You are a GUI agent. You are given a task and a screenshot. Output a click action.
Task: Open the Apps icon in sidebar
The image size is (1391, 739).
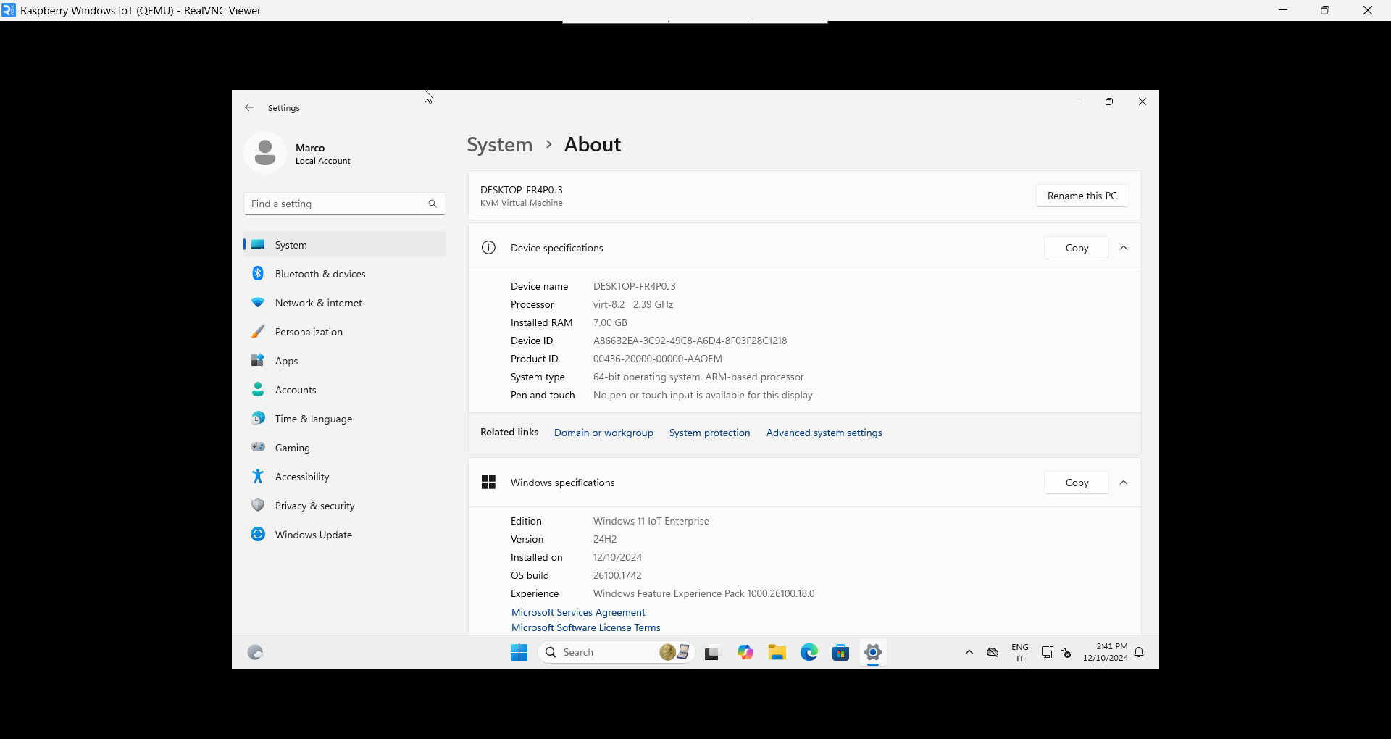pyautogui.click(x=258, y=360)
